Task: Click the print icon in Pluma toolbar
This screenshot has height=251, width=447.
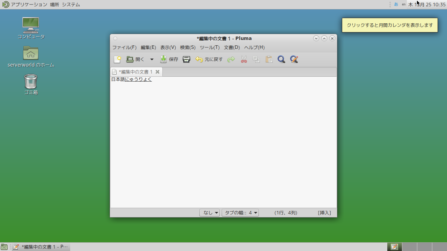Action: click(x=186, y=60)
